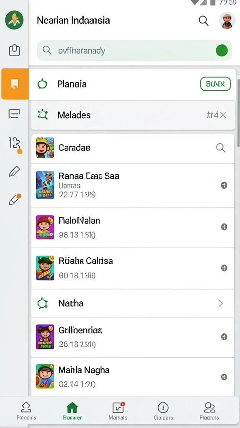
Task: Click the magnifier icon in the top header
Action: click(x=203, y=20)
